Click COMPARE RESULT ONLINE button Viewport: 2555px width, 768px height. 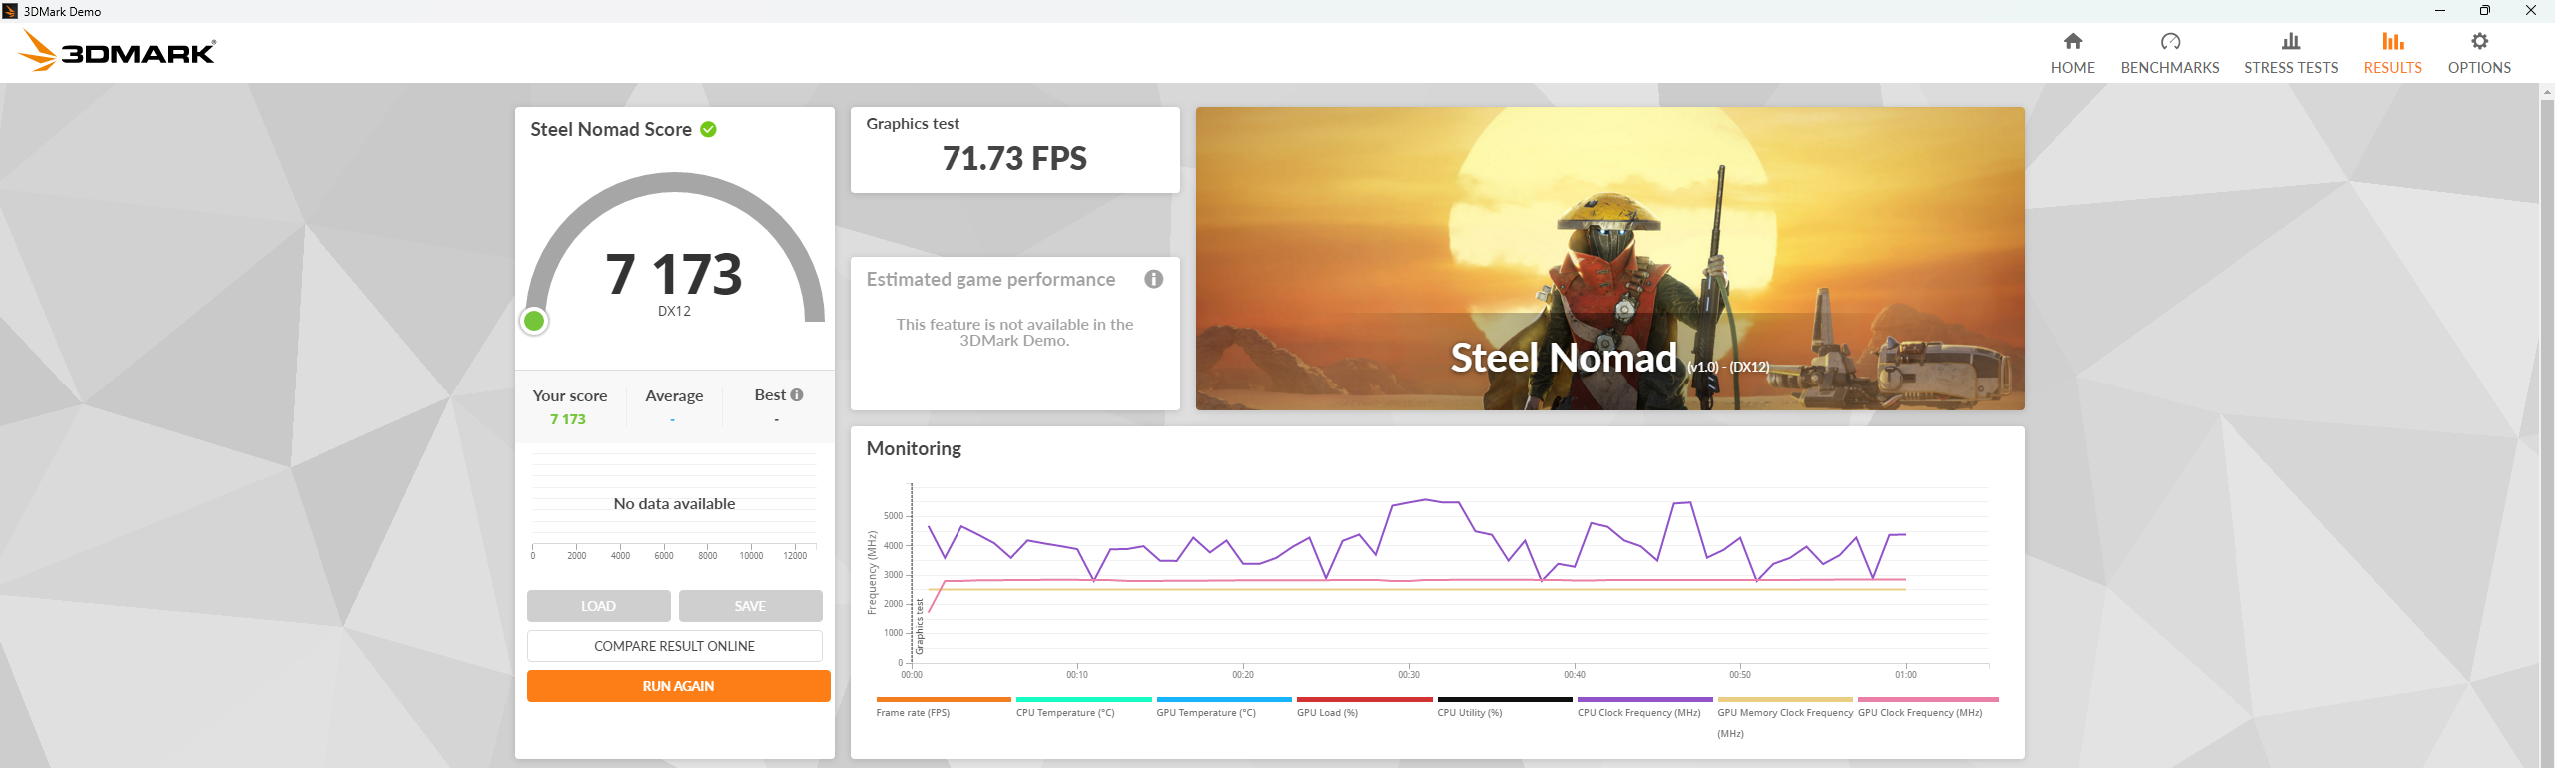point(674,646)
